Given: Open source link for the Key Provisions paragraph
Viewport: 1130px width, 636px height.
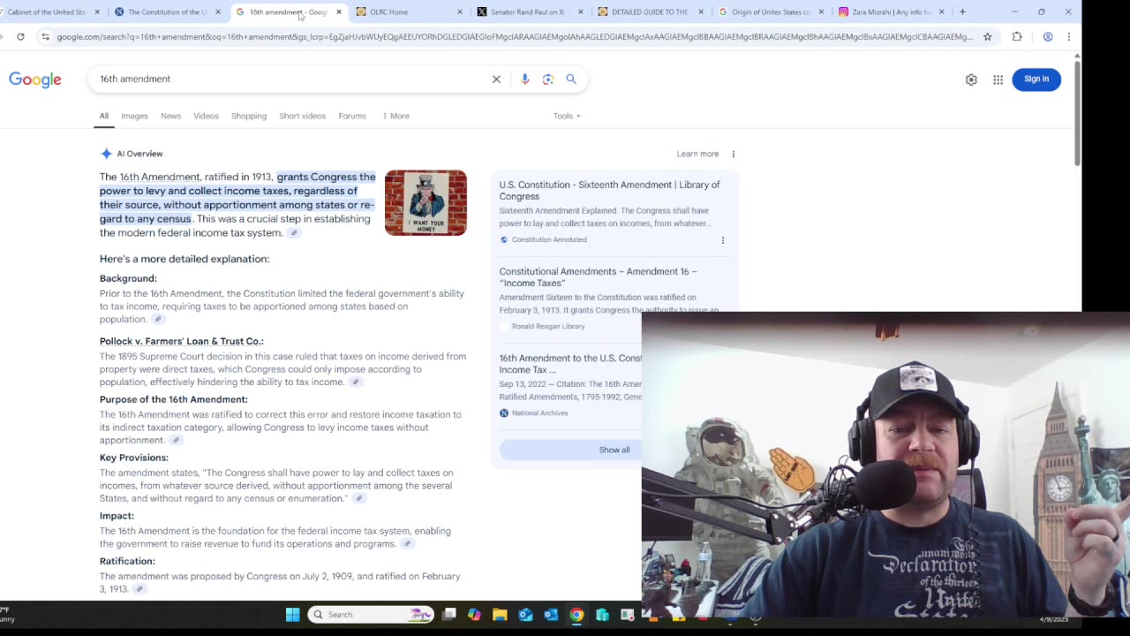Looking at the screenshot, I should click(358, 498).
